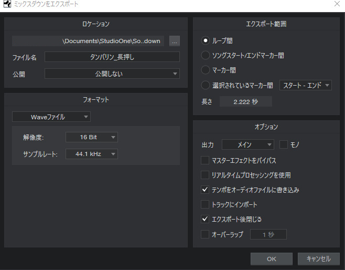Open the 44.1 kHz sample rate dropdown
This screenshot has height=270, width=345.
coord(92,154)
